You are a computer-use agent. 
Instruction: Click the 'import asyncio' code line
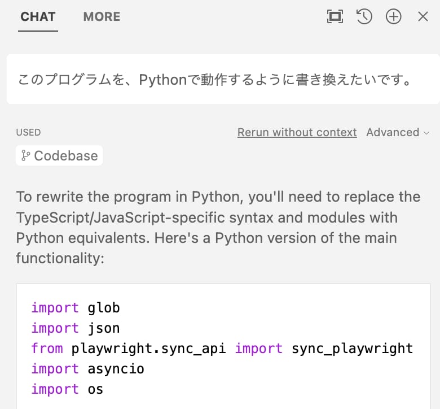click(x=87, y=369)
